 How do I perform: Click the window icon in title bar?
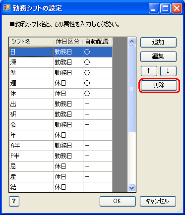[x=7, y=8]
